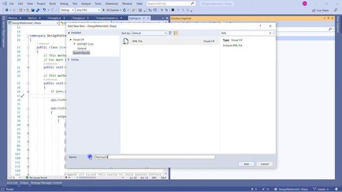Screen dimensions: 342x192
Task: Open the Solution Explorer window options dropdown
Action: click(324, 18)
